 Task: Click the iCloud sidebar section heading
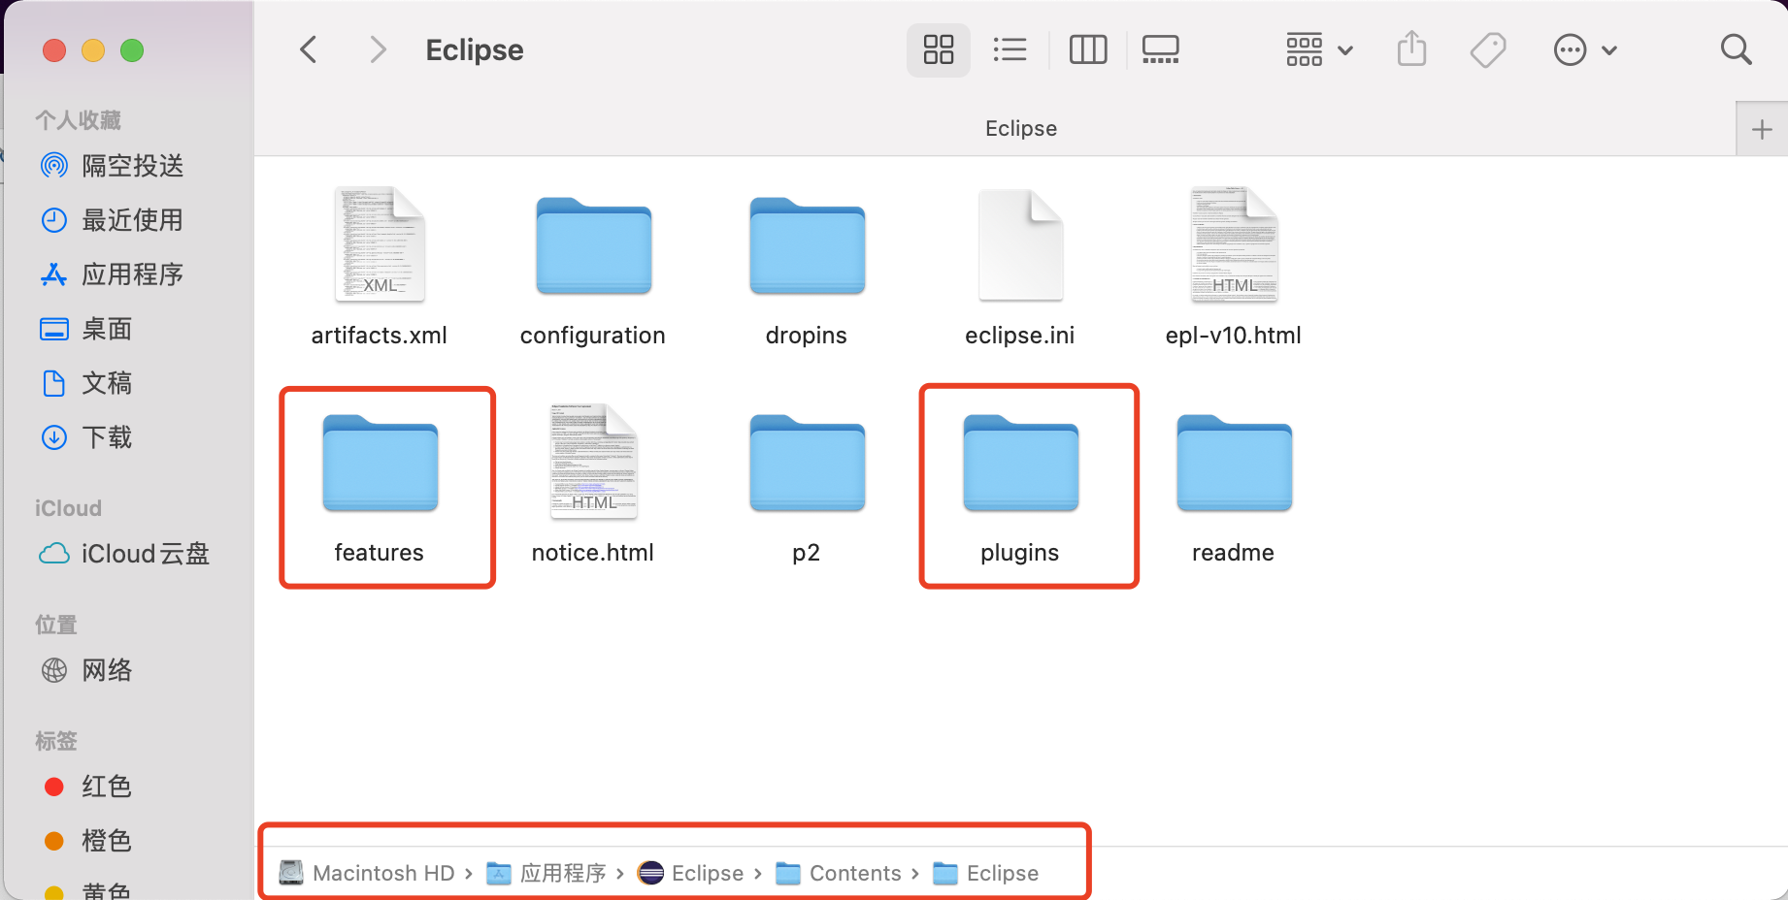tap(68, 508)
